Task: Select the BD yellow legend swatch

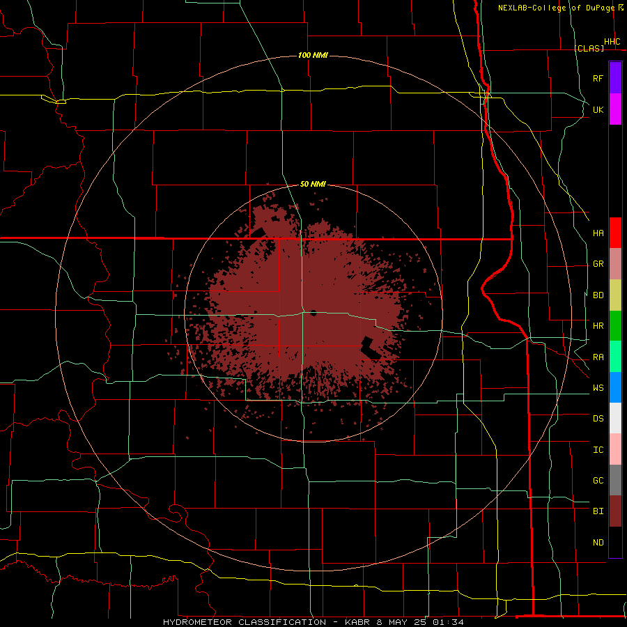Action: point(615,295)
